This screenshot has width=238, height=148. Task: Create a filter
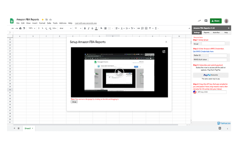[x=150, y=28]
